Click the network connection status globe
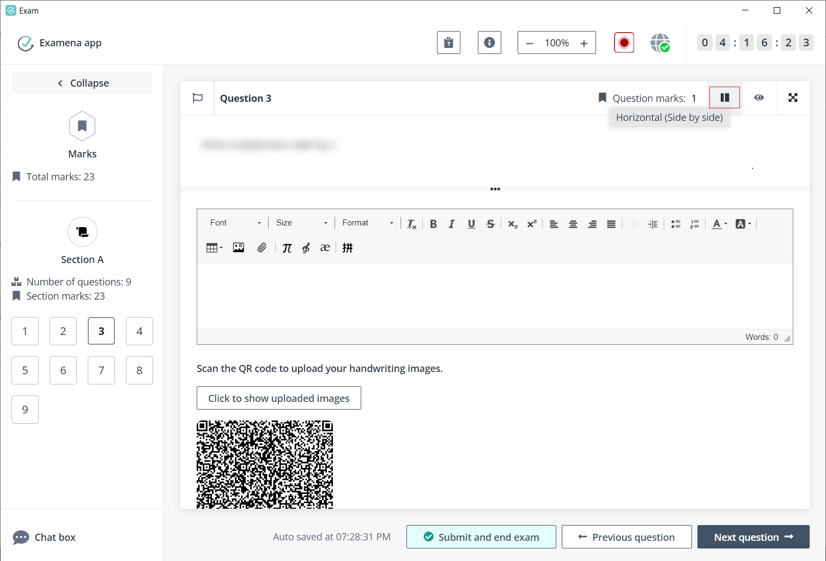This screenshot has height=561, width=826. tap(660, 42)
